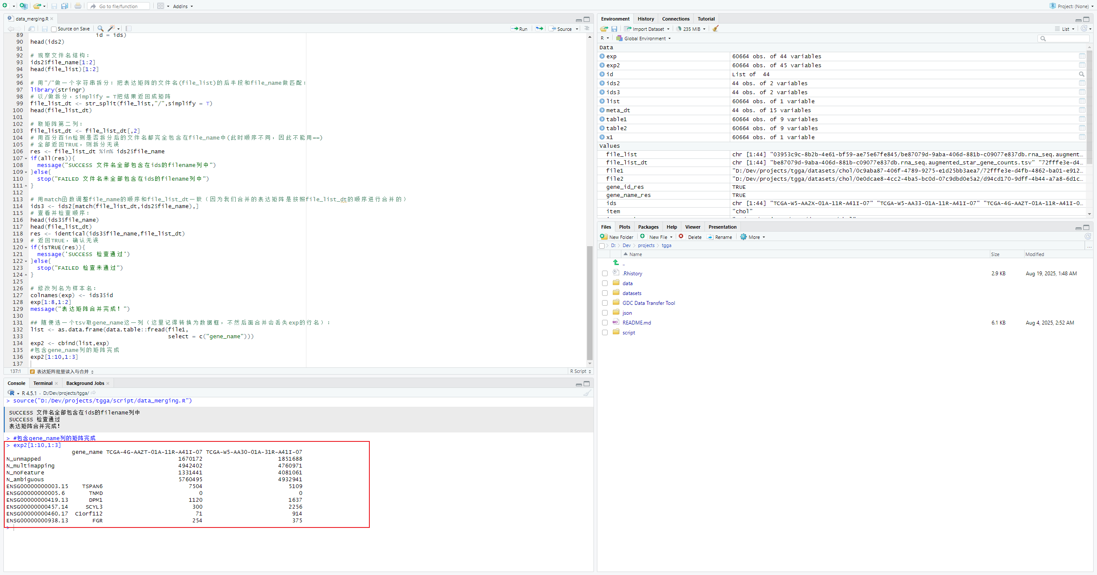Check README.md file checkbox
The image size is (1097, 575).
605,323
